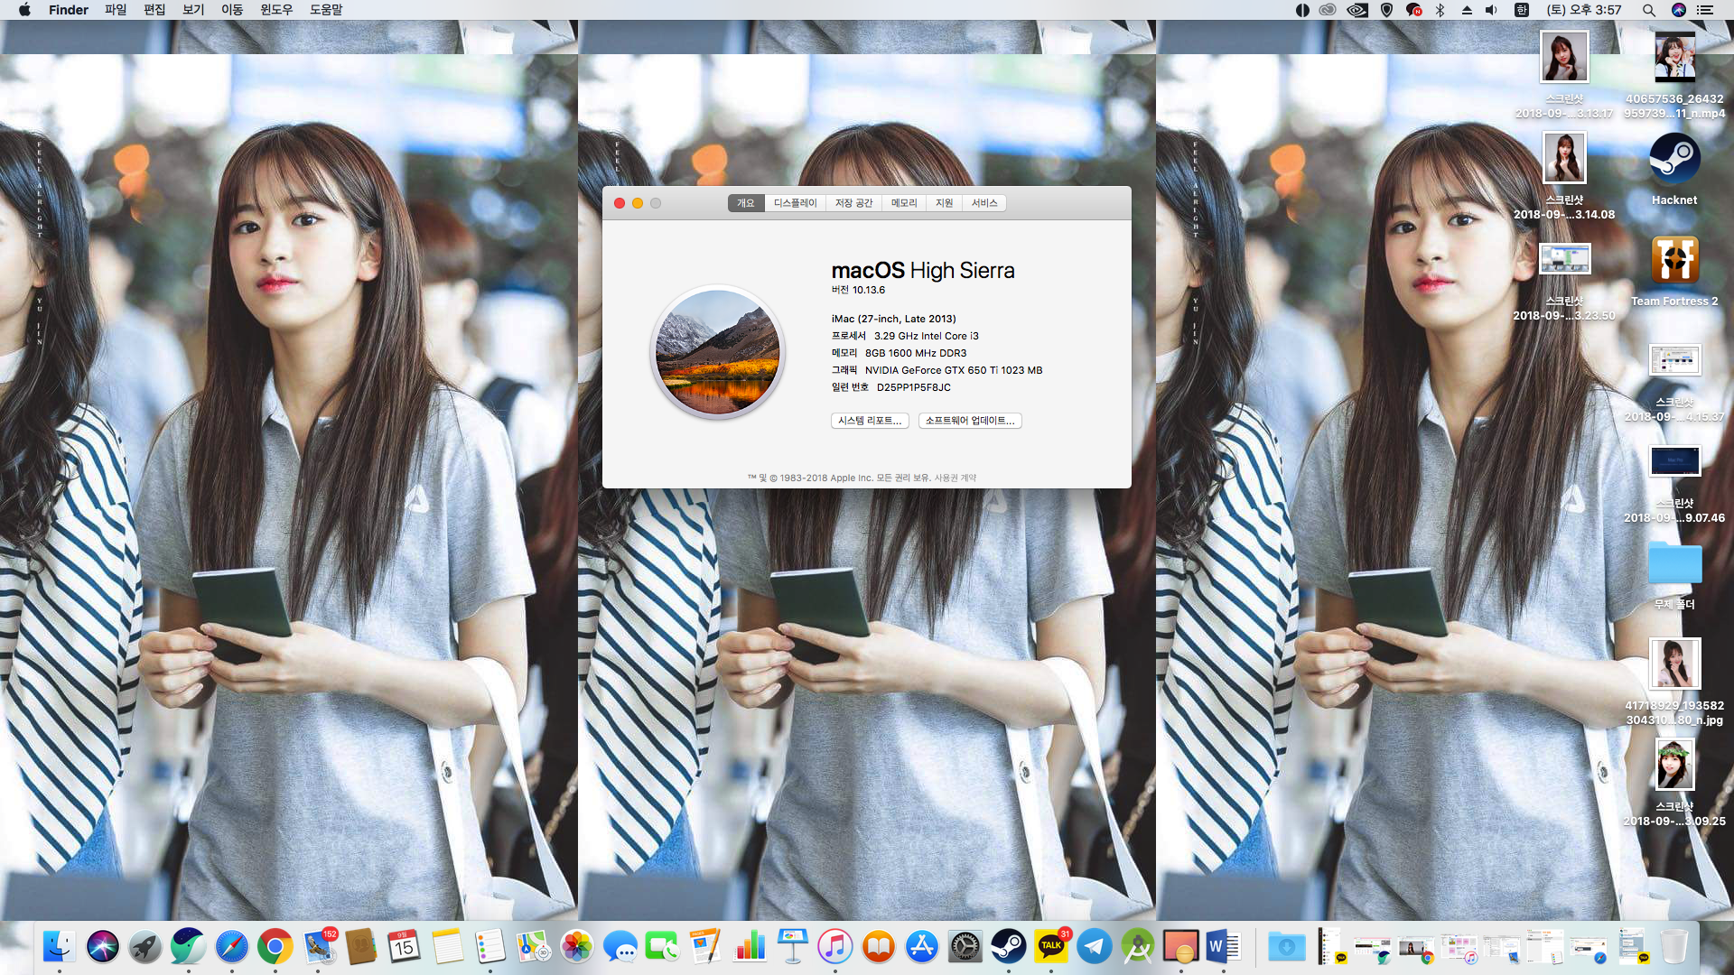Select the Team Fortress 2 desktop icon
Viewport: 1734px width, 975px height.
pos(1674,271)
